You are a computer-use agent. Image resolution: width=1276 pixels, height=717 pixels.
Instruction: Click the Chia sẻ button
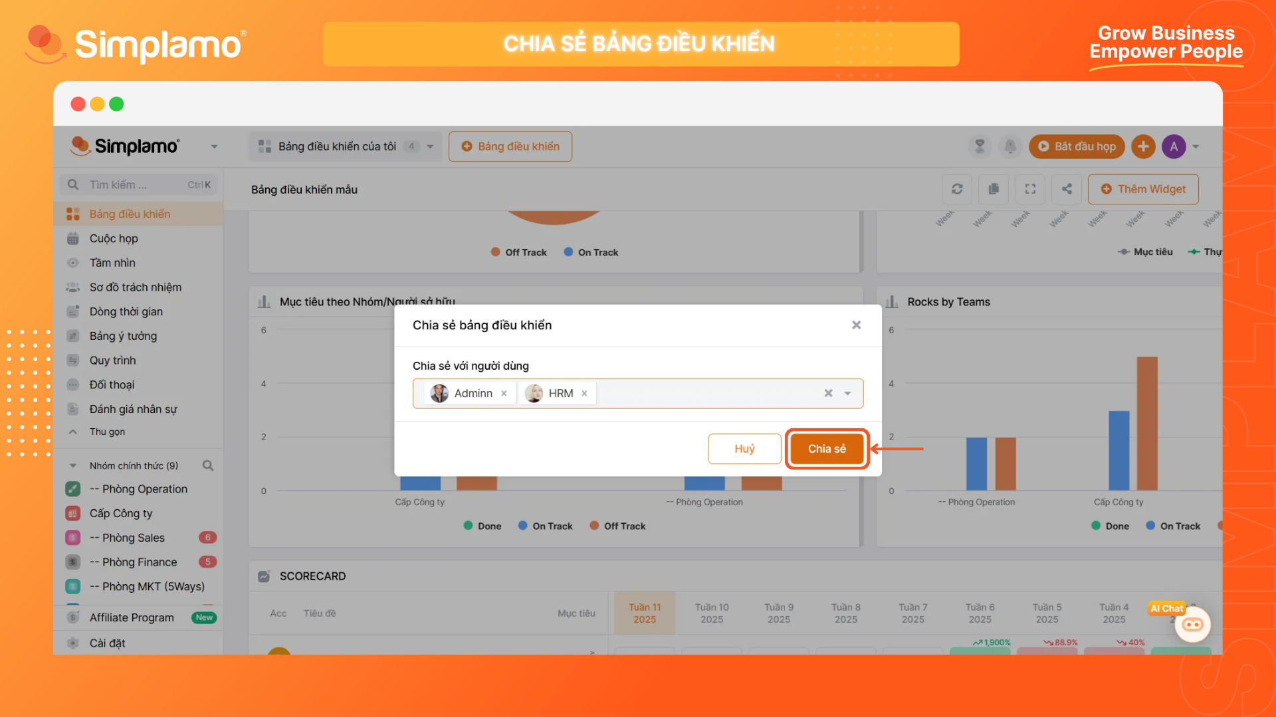[x=827, y=449]
